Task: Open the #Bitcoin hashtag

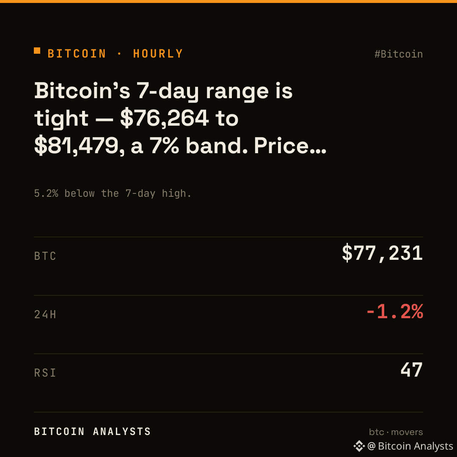Action: click(399, 54)
